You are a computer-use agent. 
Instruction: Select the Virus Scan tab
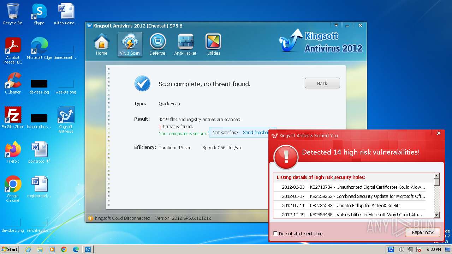[130, 44]
